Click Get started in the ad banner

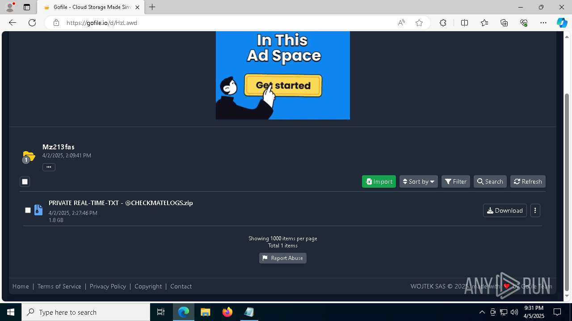[x=283, y=85]
